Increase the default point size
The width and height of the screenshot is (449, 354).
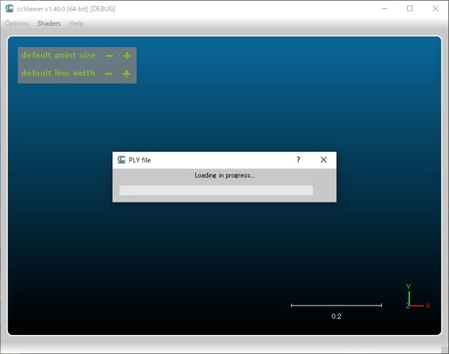click(127, 55)
